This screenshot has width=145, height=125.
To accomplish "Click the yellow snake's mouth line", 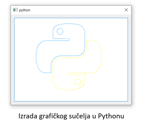I will 77,75.
